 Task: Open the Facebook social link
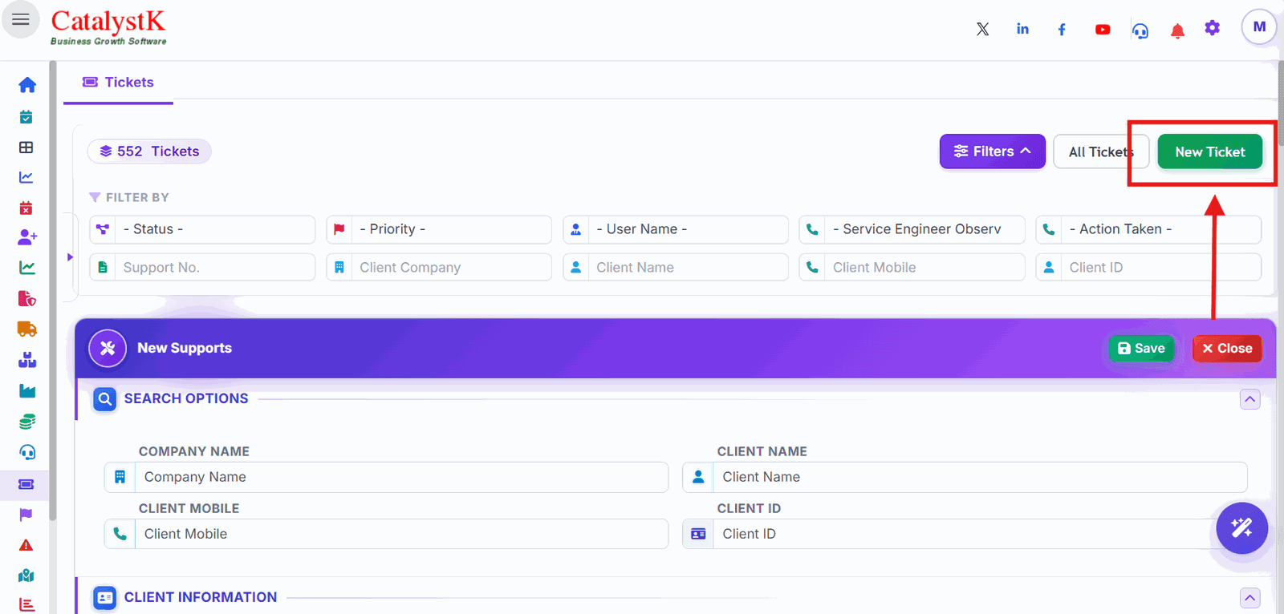coord(1062,30)
